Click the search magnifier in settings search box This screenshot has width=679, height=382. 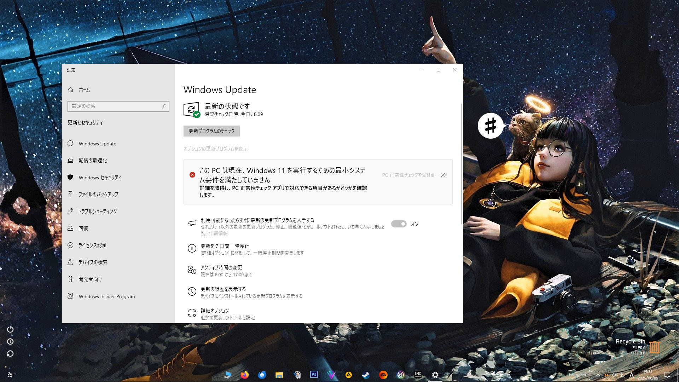coord(164,106)
